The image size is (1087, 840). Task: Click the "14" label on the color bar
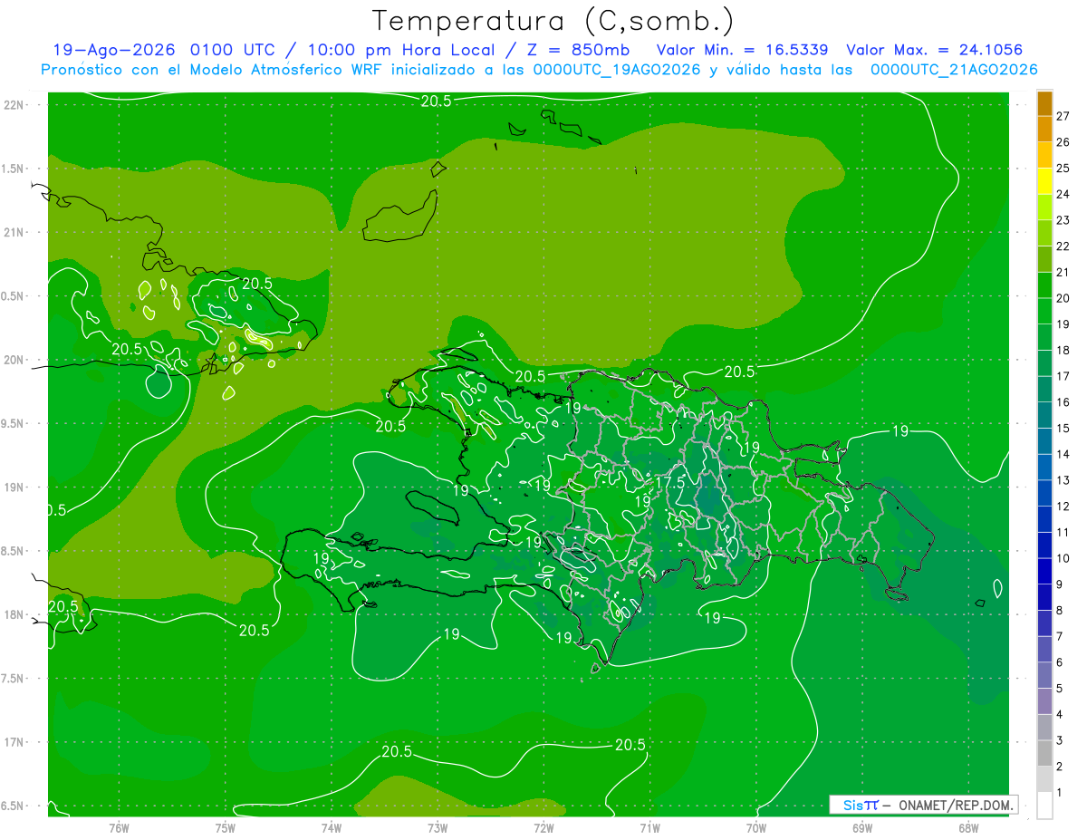[1063, 454]
